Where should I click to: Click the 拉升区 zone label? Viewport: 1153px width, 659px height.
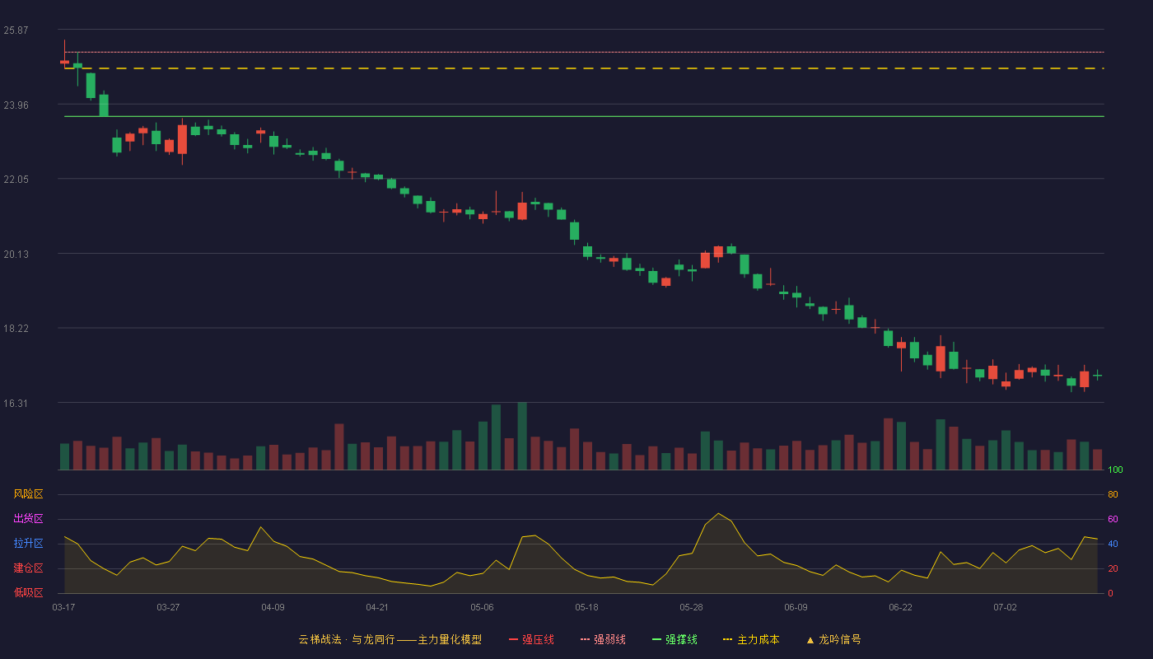pos(28,544)
